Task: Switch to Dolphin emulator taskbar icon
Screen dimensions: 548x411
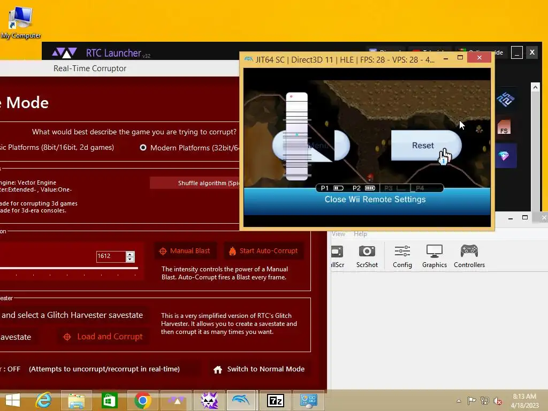Action: point(242,400)
